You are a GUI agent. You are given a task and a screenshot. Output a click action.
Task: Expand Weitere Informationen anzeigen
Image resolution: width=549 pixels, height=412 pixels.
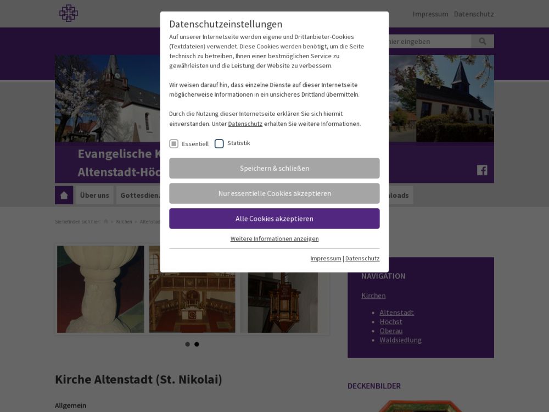point(274,238)
